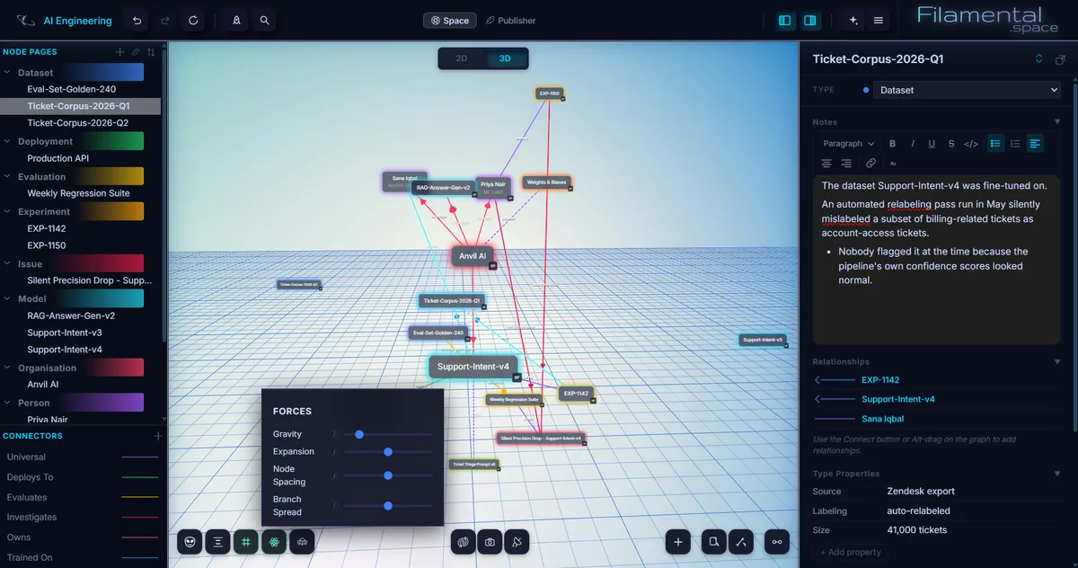Open the Type dropdown showing Dataset

[967, 90]
